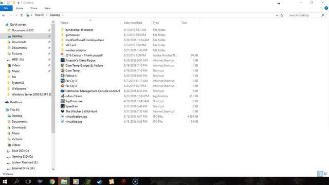The image size is (329, 185).
Task: Select NetWorker Management Console shortcut icon
Action: pos(62,91)
